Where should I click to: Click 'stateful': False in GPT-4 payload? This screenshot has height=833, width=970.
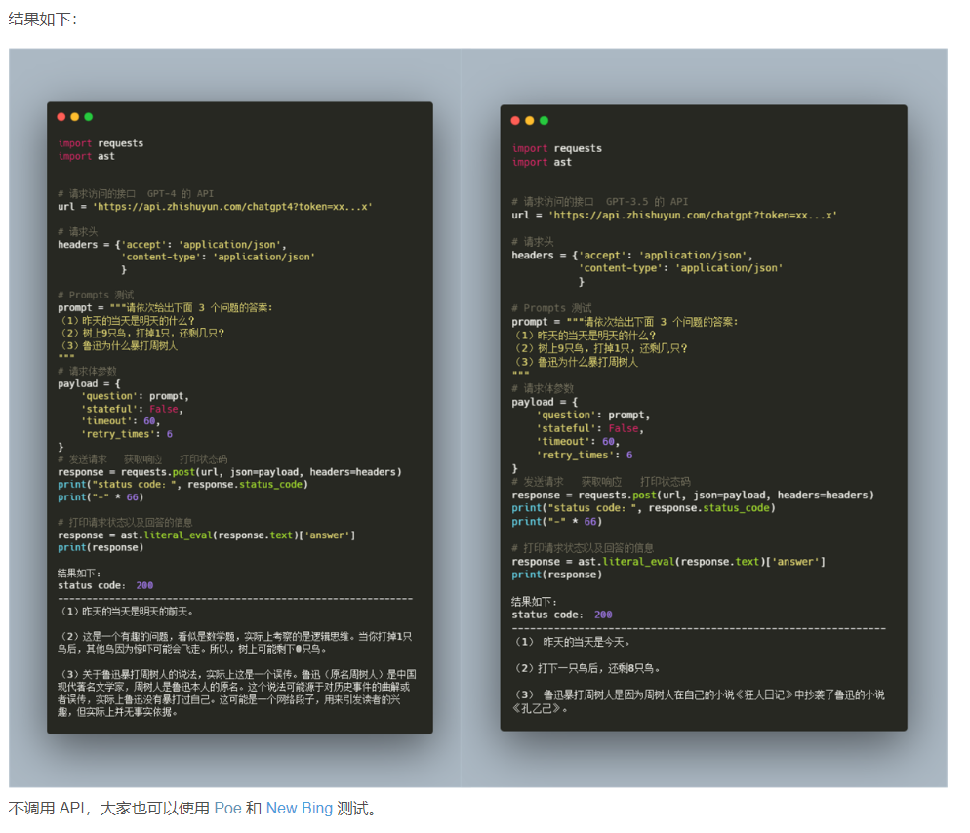tap(131, 409)
